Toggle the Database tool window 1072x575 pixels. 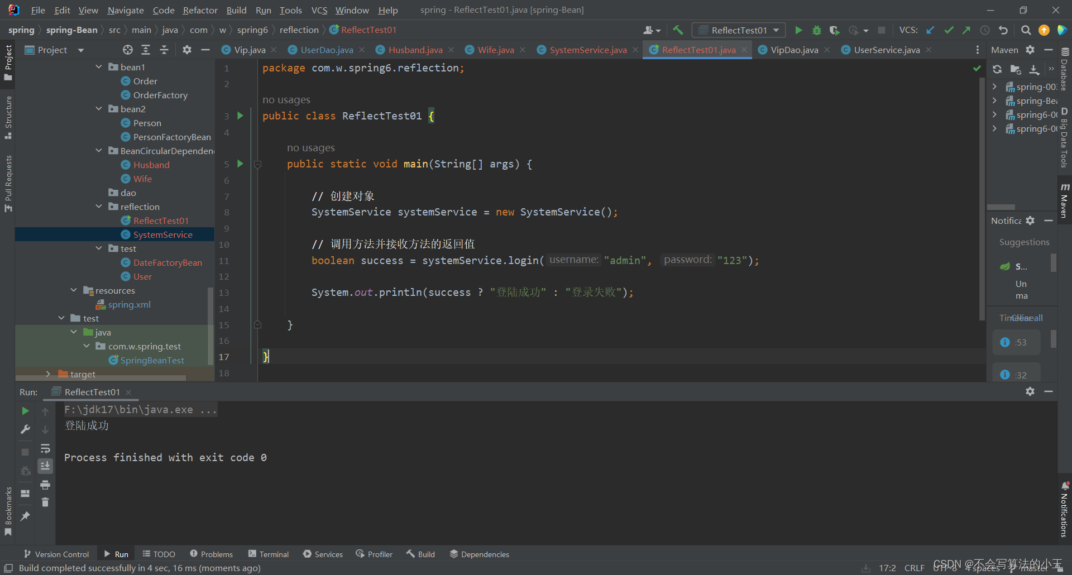point(1065,70)
